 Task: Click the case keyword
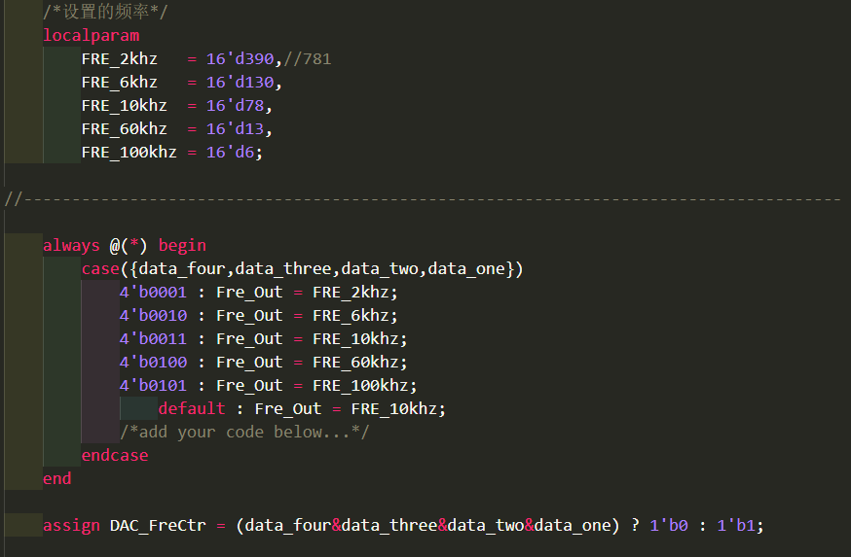[x=100, y=269]
